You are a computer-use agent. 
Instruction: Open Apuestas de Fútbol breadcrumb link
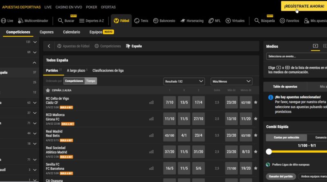[x=74, y=46]
